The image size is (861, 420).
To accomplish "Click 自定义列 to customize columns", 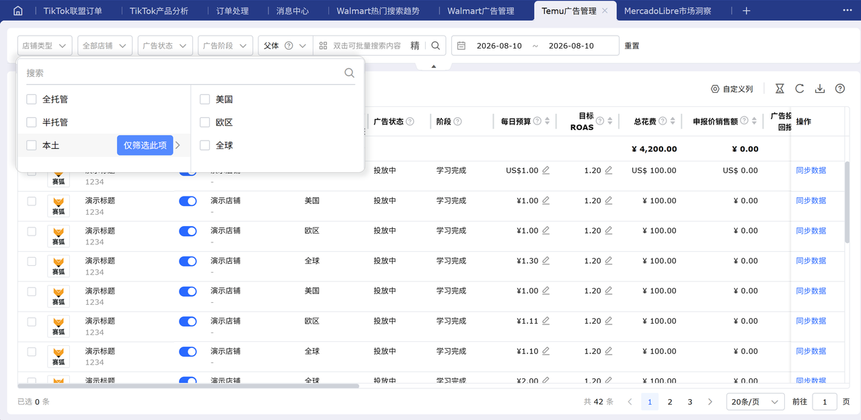I will (x=738, y=89).
